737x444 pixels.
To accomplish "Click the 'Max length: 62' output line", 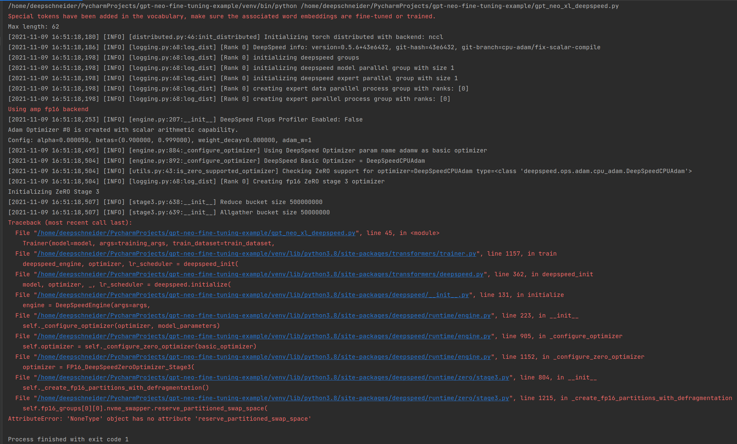I will pos(33,27).
